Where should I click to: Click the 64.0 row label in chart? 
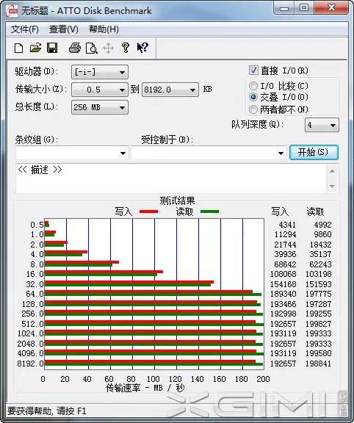coord(35,294)
